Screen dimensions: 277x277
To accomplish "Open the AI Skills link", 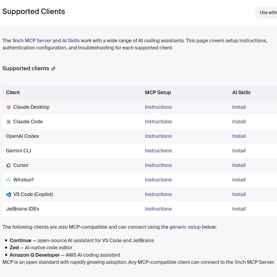I will click(71, 41).
